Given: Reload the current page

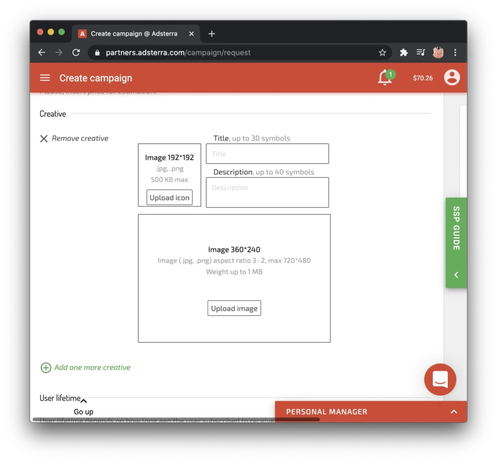Looking at the screenshot, I should coord(76,52).
